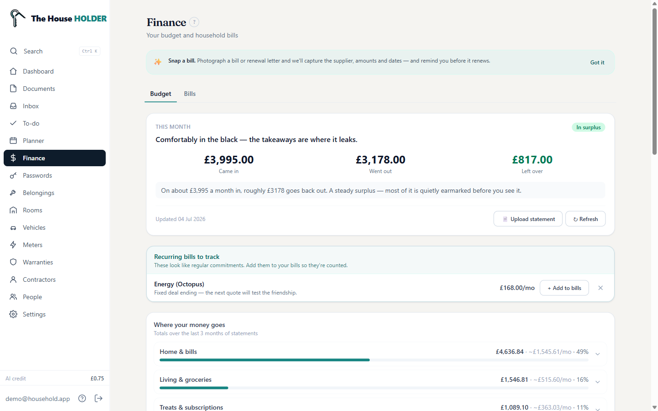Click the Documents file icon
This screenshot has height=411, width=658.
coord(13,89)
